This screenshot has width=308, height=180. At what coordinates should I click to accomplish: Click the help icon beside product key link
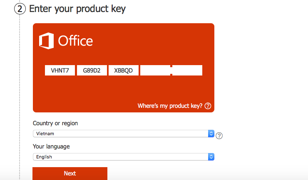[208, 106]
